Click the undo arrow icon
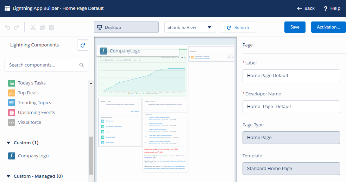The image size is (346, 182). click(x=7, y=27)
